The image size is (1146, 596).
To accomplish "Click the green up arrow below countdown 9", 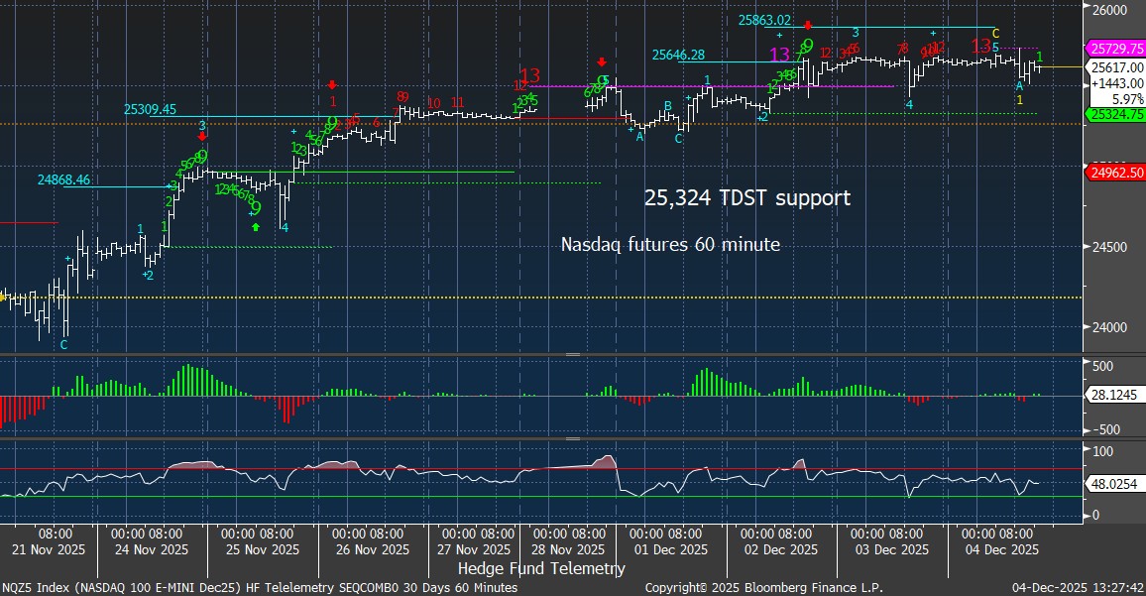I will 256,227.
